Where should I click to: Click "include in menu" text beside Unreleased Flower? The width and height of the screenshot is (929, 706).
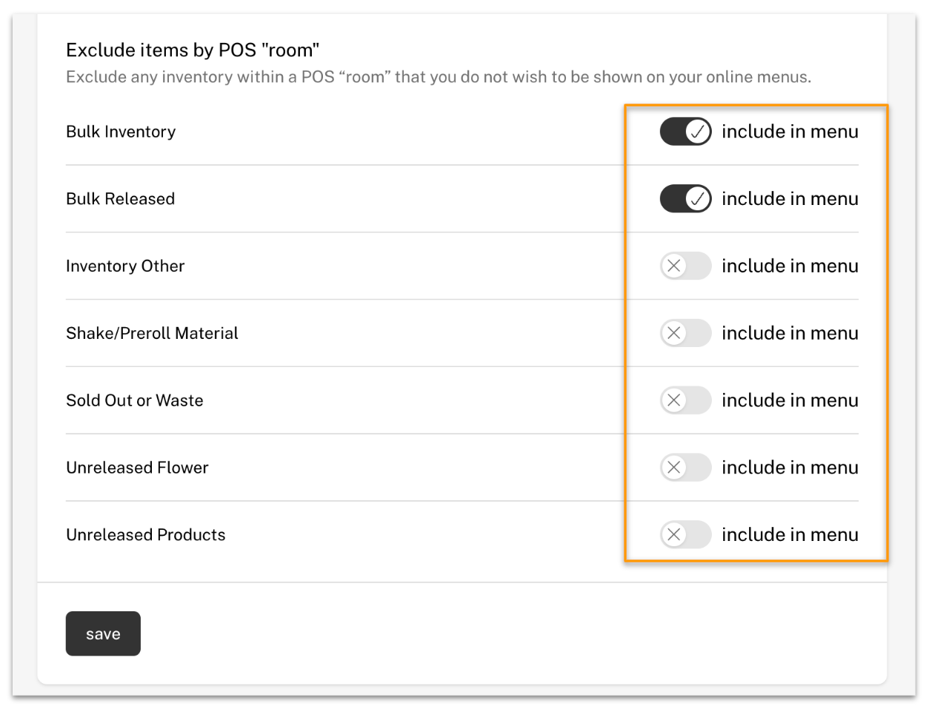point(790,468)
